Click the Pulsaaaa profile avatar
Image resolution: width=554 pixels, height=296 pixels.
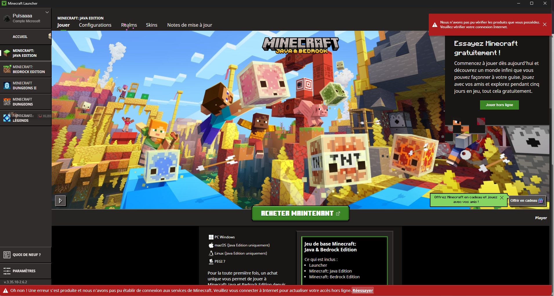click(x=7, y=18)
